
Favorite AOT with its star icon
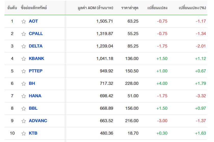pyautogui.click(x=24, y=21)
